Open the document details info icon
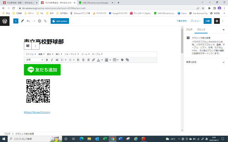228x142 pixels. [40, 21]
